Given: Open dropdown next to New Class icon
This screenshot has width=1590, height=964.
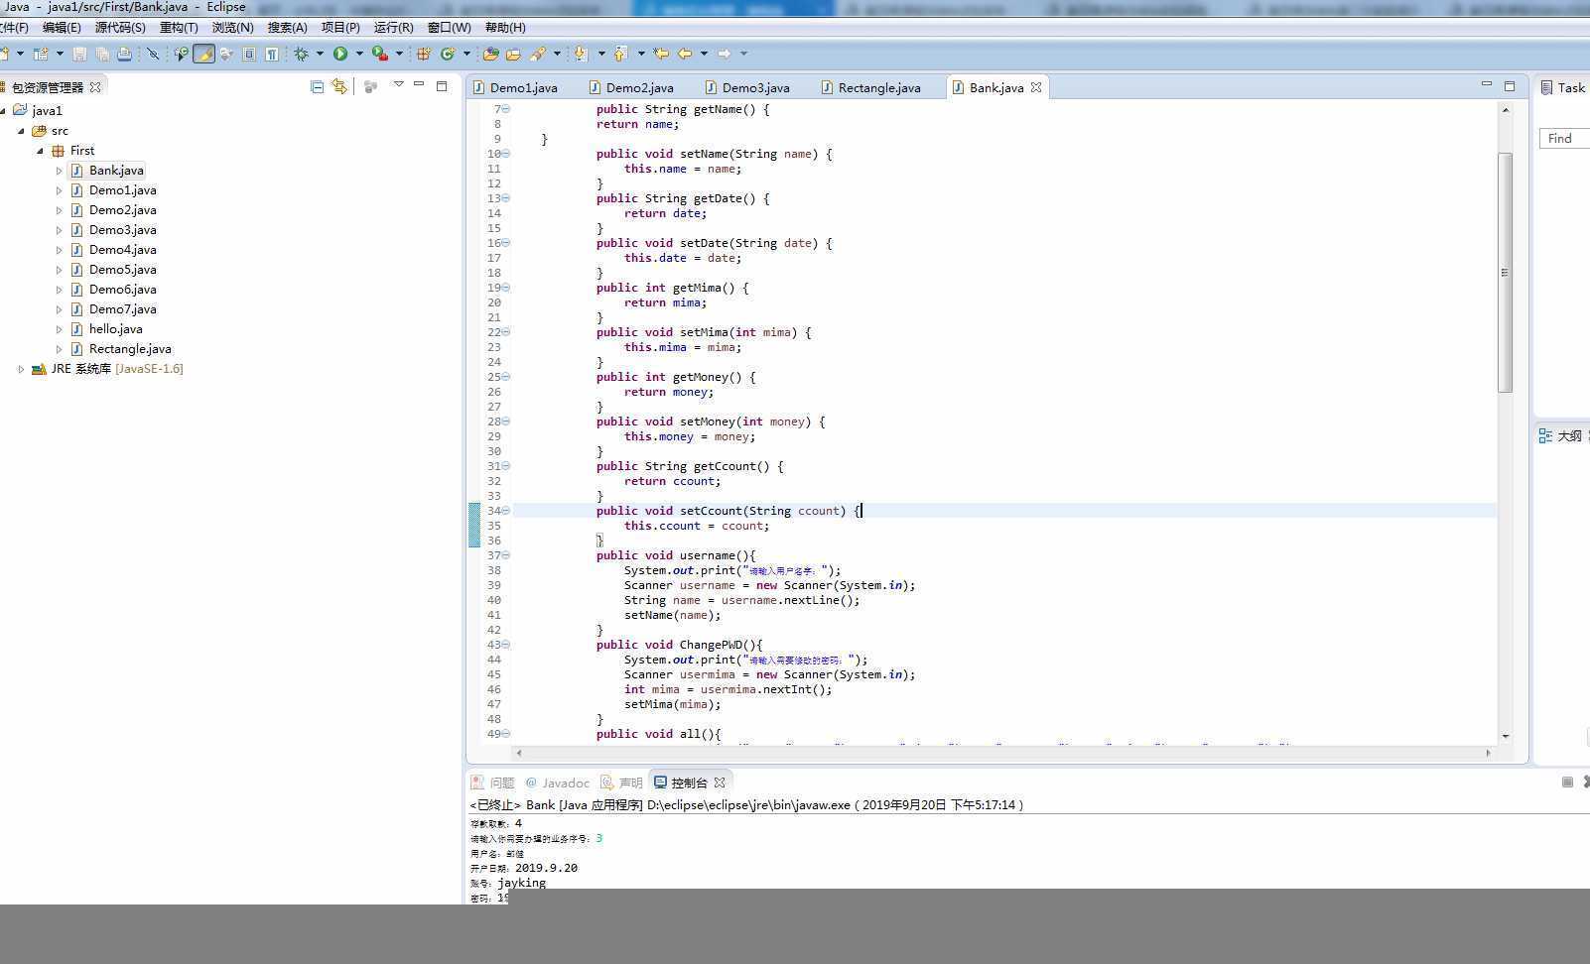Looking at the screenshot, I should pos(466,54).
